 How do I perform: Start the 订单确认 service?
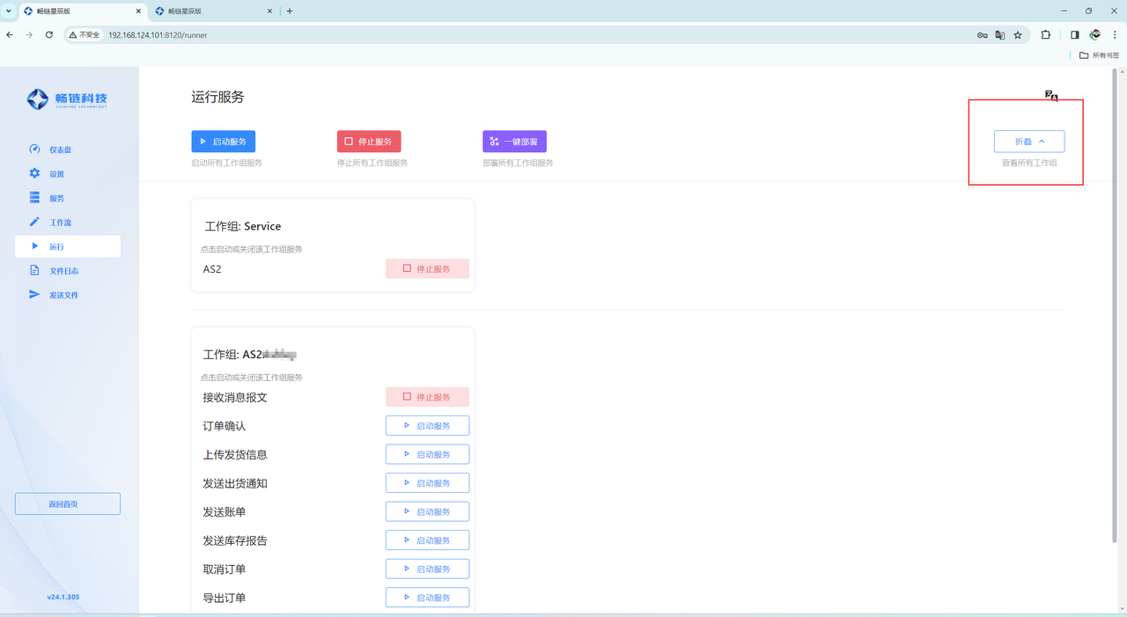[x=427, y=426]
